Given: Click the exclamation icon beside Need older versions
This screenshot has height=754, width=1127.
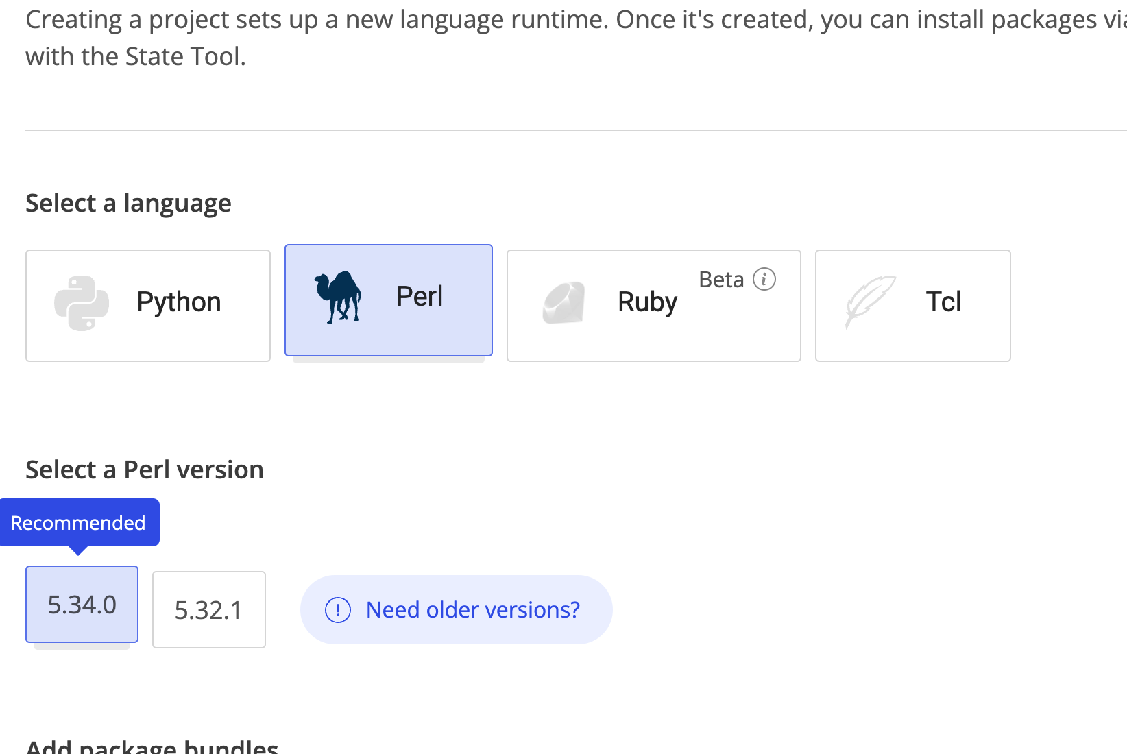Looking at the screenshot, I should [338, 610].
